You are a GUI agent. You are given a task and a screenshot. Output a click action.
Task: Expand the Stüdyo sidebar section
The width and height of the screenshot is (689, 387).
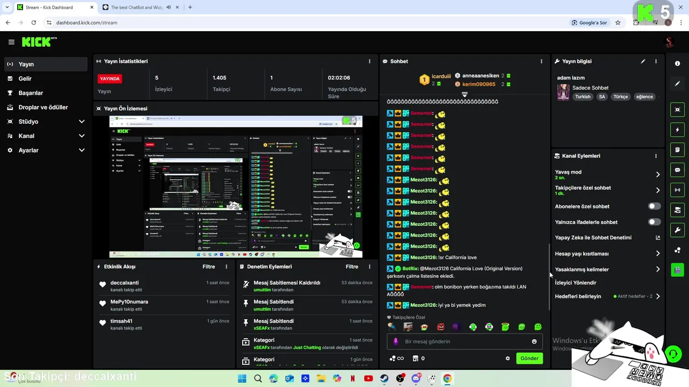82,121
